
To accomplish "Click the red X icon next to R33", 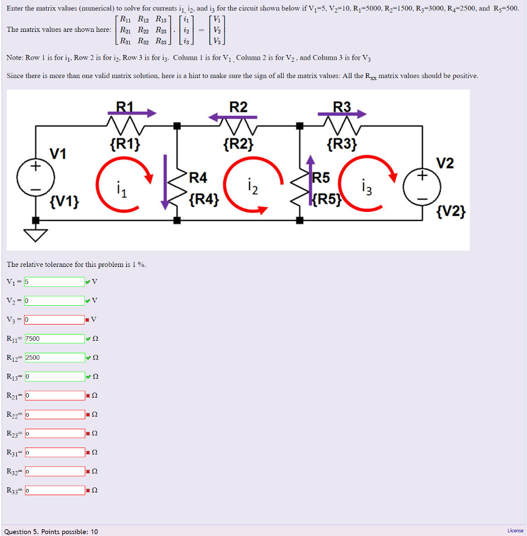I will [x=88, y=490].
